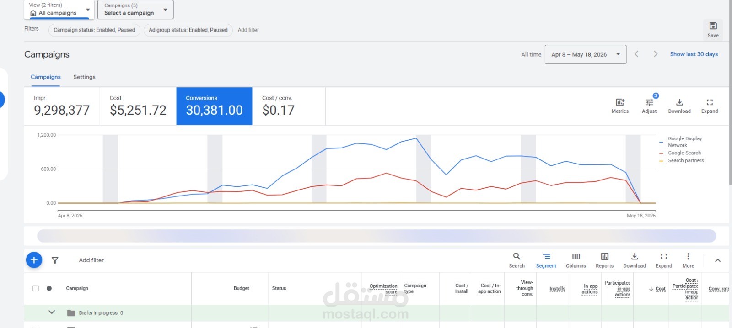Toggle the Search partners legend item
This screenshot has height=328, width=732.
tap(682, 160)
